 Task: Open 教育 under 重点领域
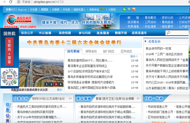(98, 99)
